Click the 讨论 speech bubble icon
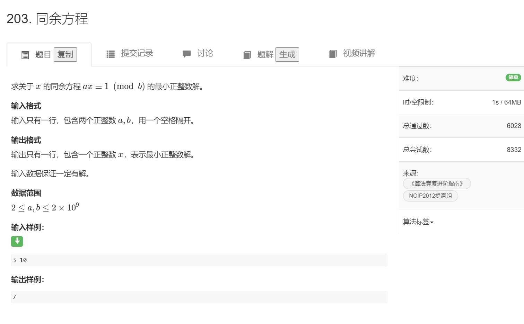 pyautogui.click(x=187, y=54)
